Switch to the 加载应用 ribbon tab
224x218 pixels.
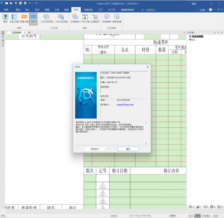[88, 10]
